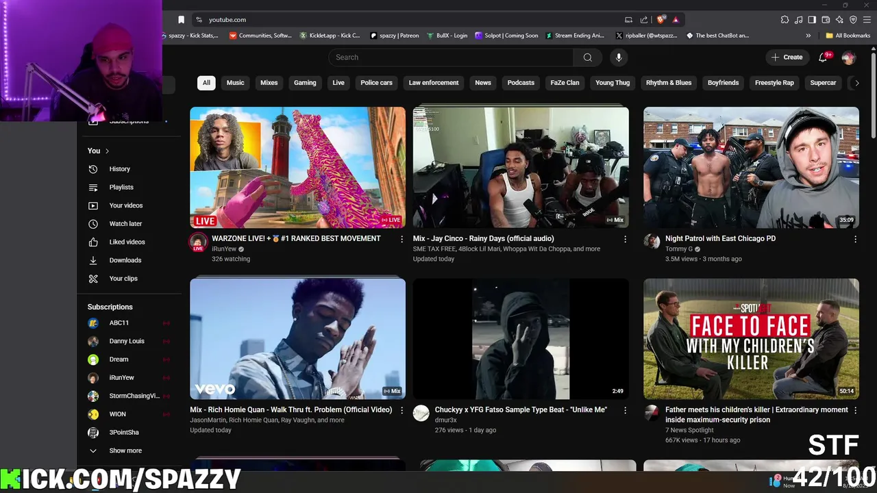
Task: Click the Brave Shields lion icon
Action: point(660,20)
